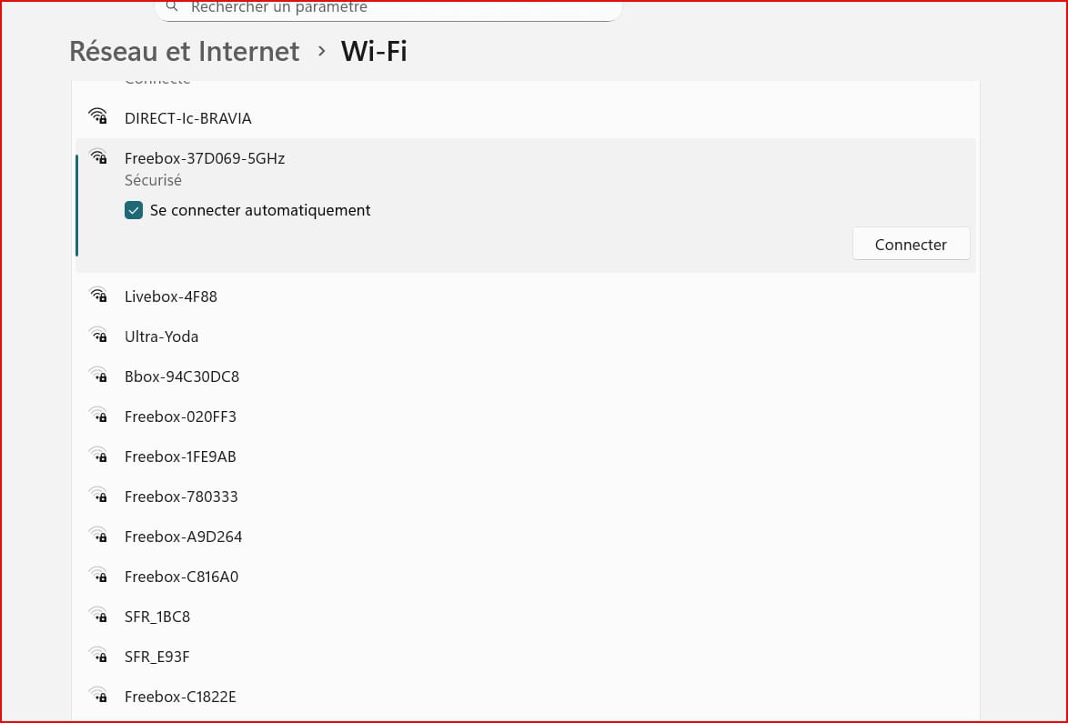Select the Freebox-1FE9AB network
This screenshot has width=1068, height=723.
coord(180,457)
